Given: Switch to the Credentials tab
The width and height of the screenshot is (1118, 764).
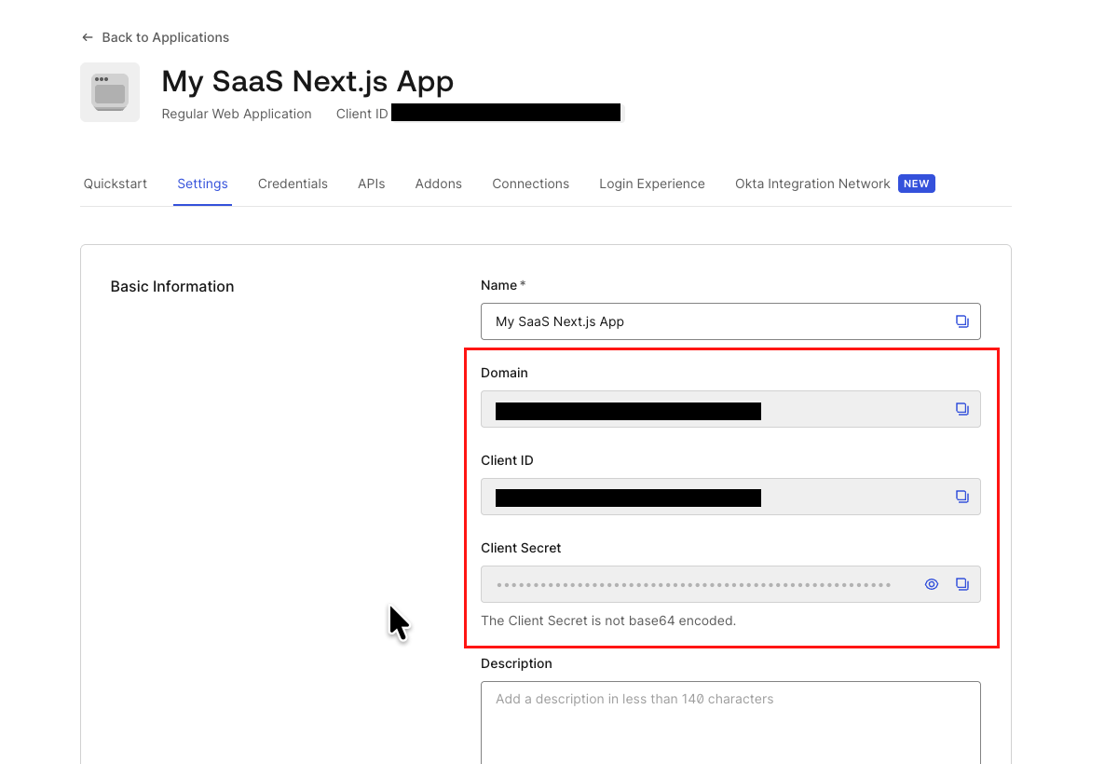Looking at the screenshot, I should coord(293,184).
